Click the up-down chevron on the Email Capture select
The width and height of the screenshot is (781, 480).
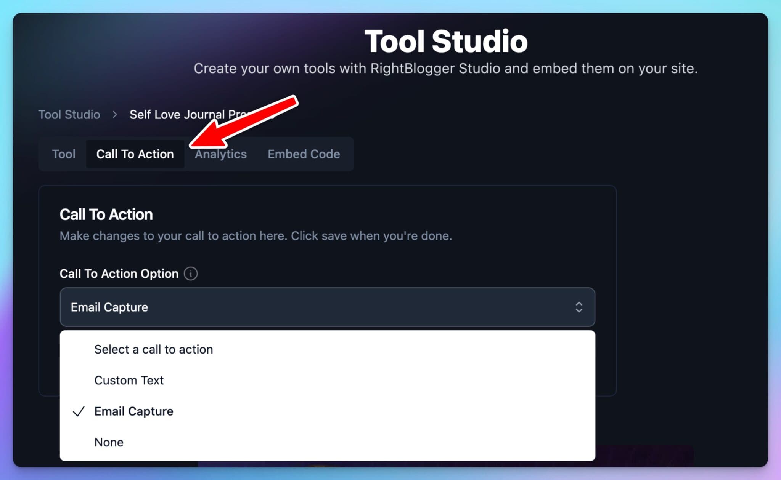tap(579, 307)
